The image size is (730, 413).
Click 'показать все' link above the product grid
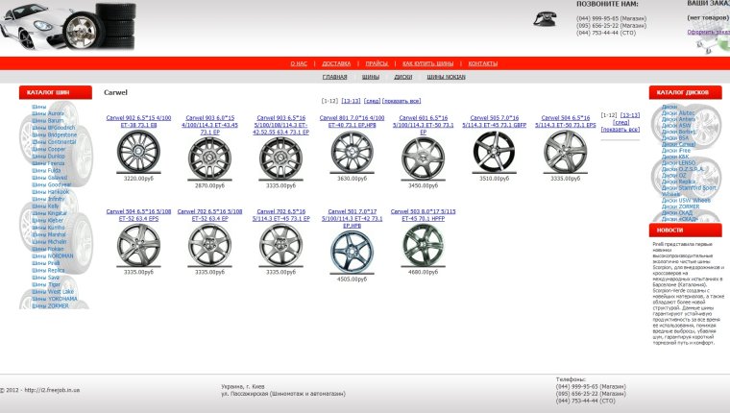point(401,101)
